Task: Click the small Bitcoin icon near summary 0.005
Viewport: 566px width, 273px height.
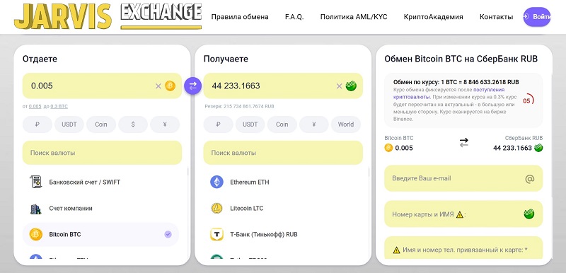Action: (388, 148)
